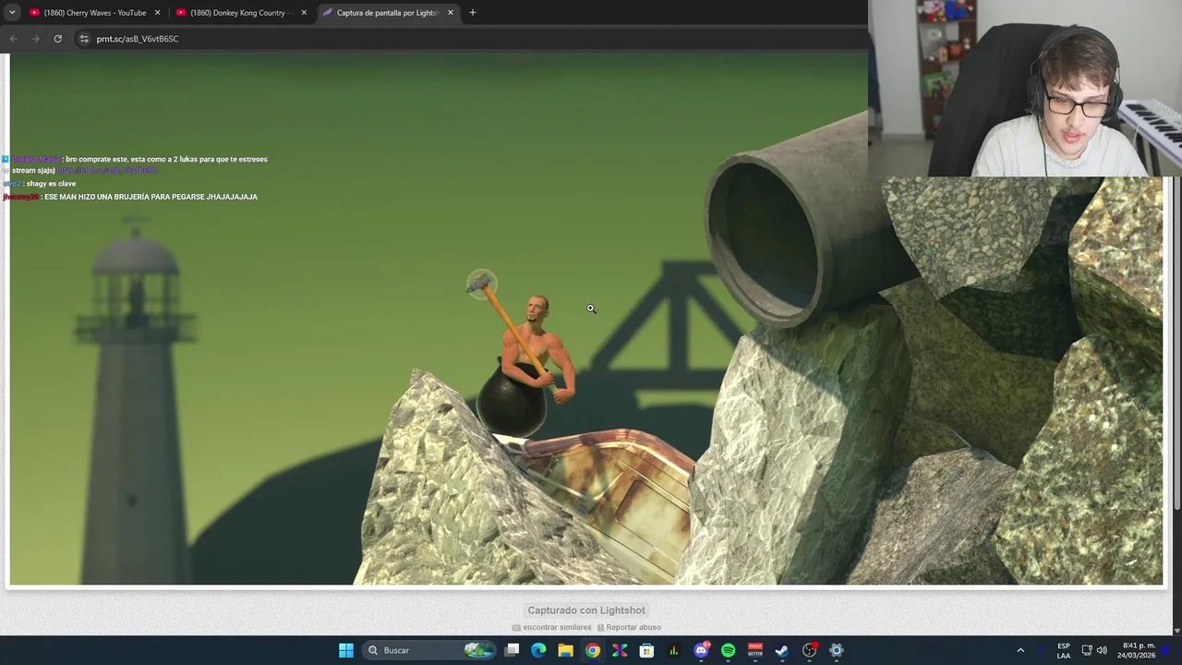1182x665 pixels.
Task: Show hidden system tray icons
Action: click(1020, 650)
